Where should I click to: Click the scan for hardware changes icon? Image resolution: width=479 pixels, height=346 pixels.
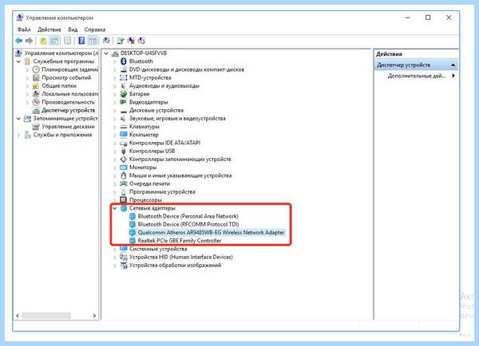106,41
